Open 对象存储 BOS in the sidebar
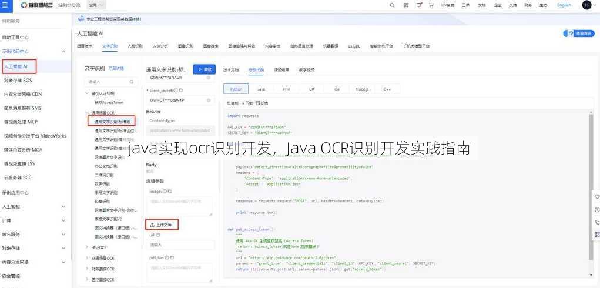This screenshot has height=288, width=600. [18, 81]
